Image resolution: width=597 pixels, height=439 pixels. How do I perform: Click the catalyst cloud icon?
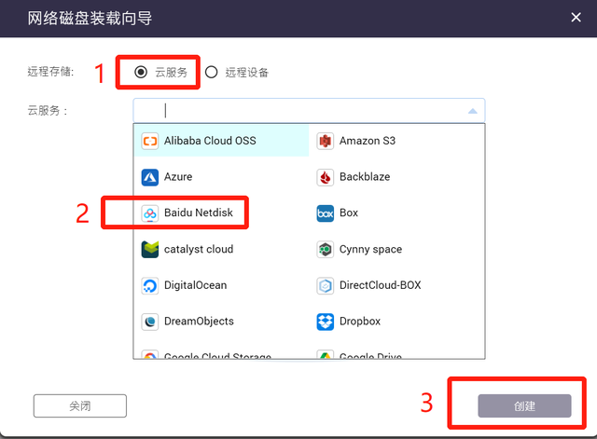click(x=149, y=250)
